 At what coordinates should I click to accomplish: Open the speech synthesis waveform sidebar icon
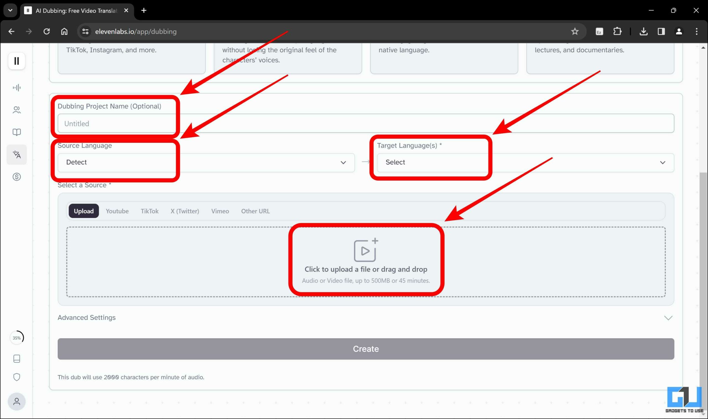pyautogui.click(x=17, y=87)
